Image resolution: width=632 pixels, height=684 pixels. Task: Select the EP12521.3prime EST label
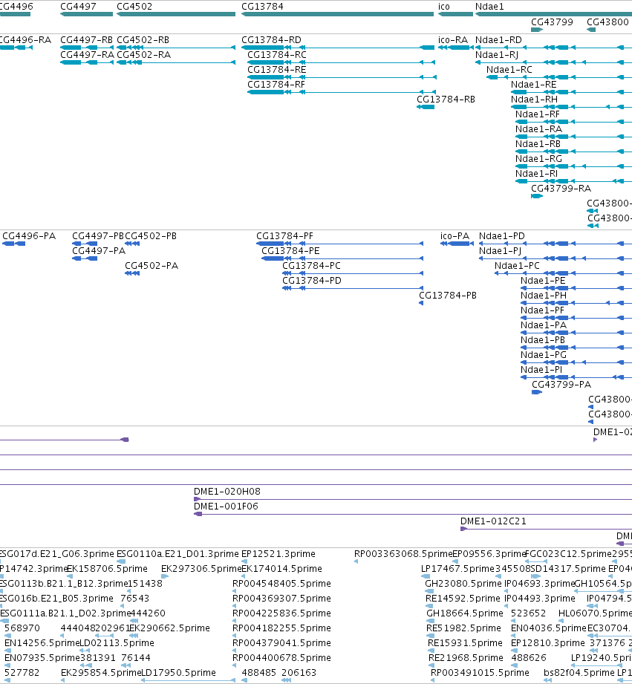click(x=278, y=553)
